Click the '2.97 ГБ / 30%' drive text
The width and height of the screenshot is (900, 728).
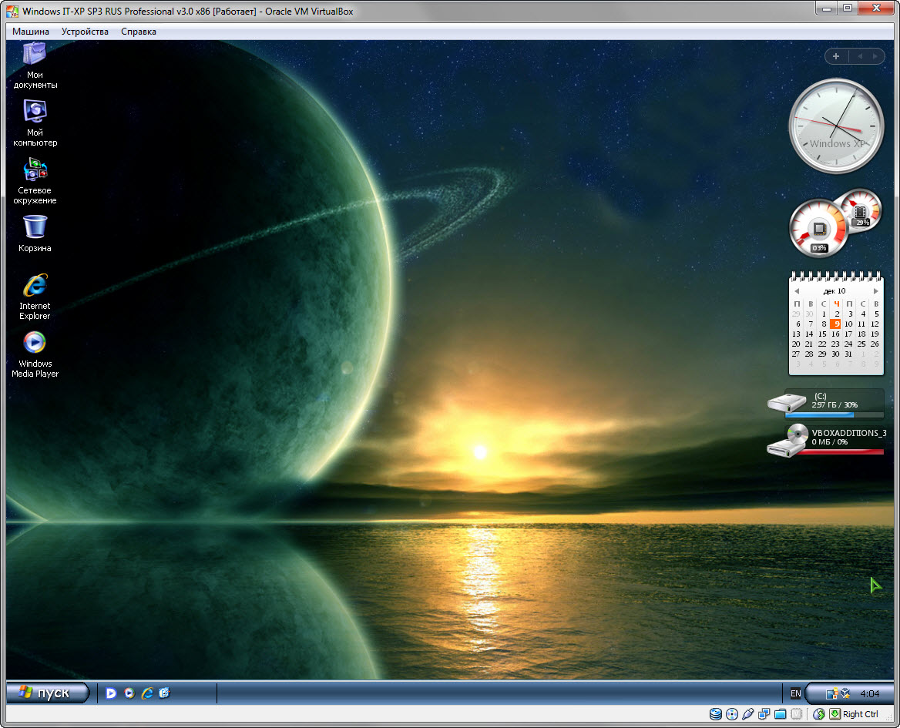pyautogui.click(x=835, y=405)
